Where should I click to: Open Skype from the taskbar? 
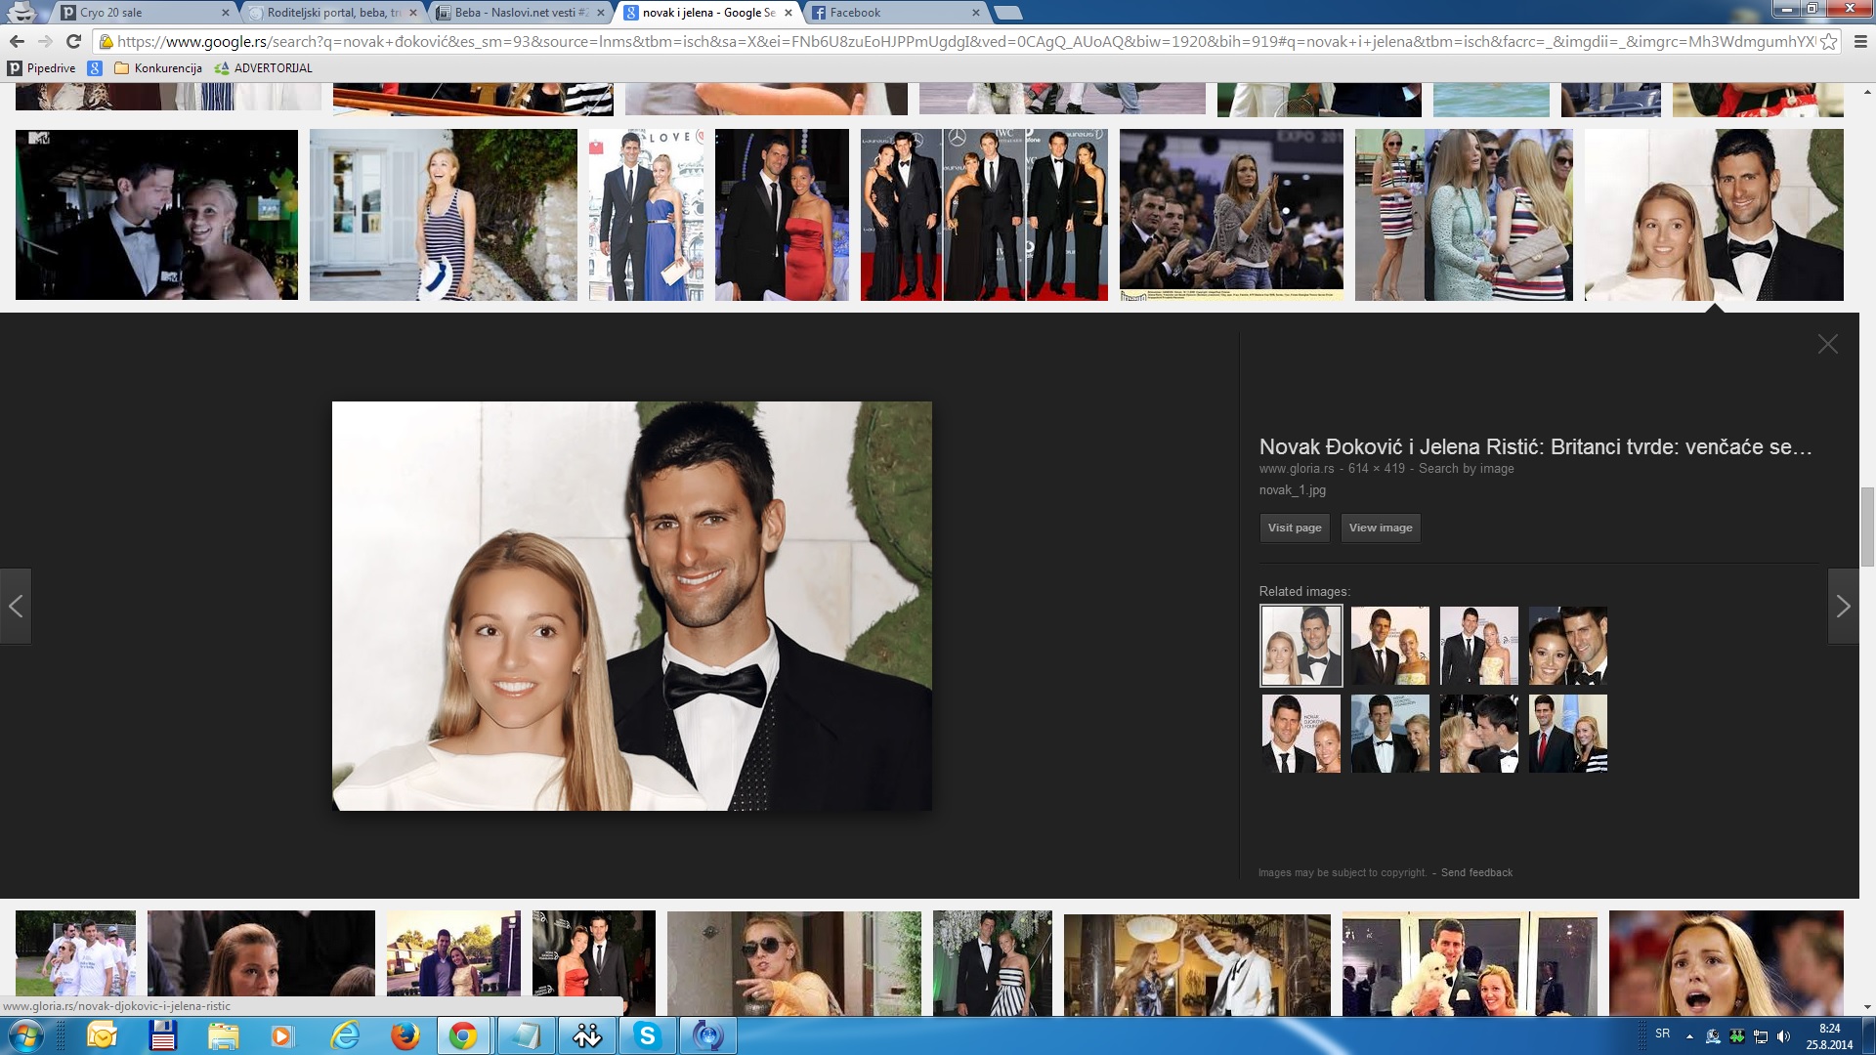coord(647,1035)
